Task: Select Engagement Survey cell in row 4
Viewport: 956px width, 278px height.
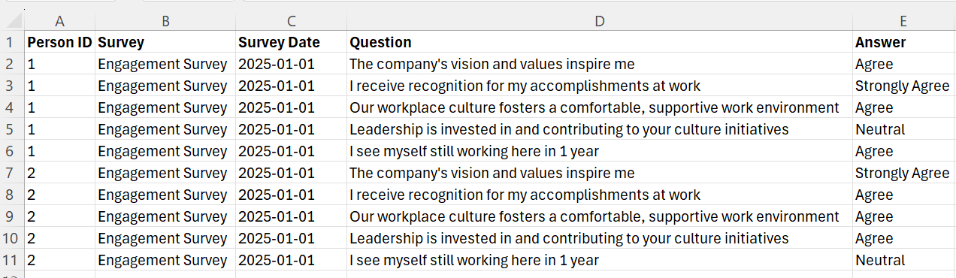Action: click(x=165, y=107)
